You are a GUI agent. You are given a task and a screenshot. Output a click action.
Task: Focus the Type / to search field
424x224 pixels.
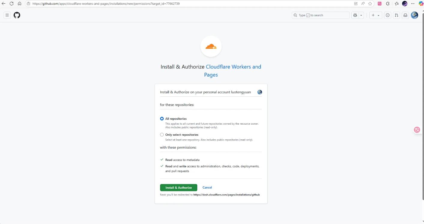[x=321, y=15]
